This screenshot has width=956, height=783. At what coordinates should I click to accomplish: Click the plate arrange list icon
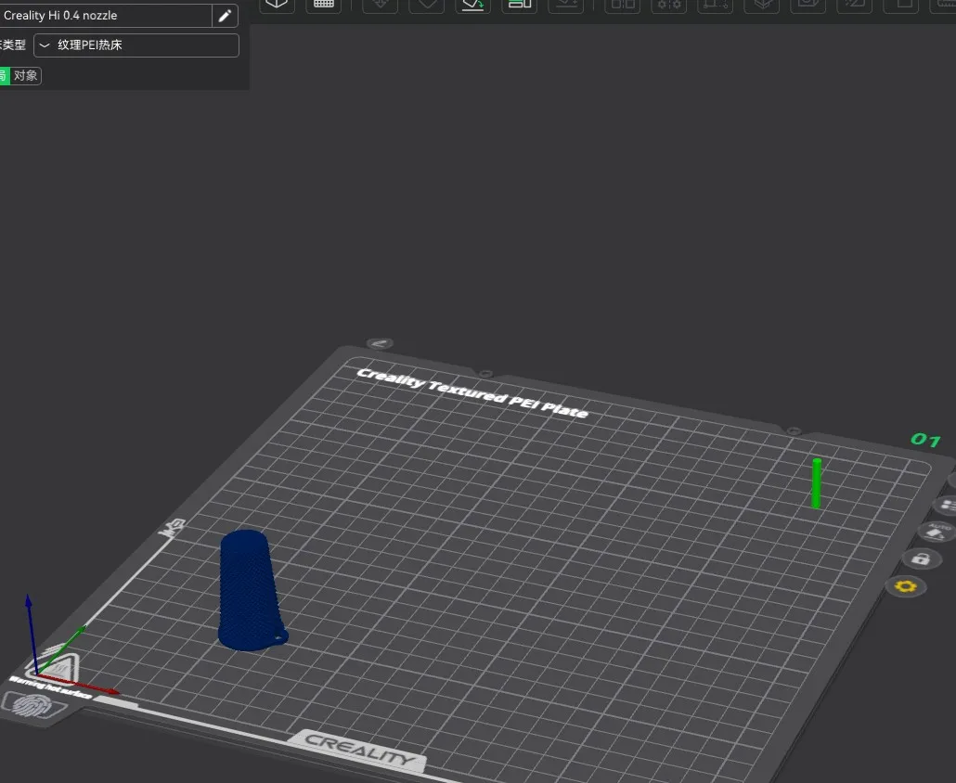(946, 505)
